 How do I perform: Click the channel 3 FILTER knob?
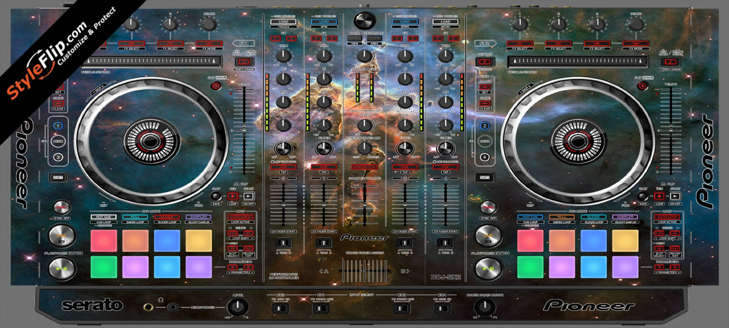(283, 148)
